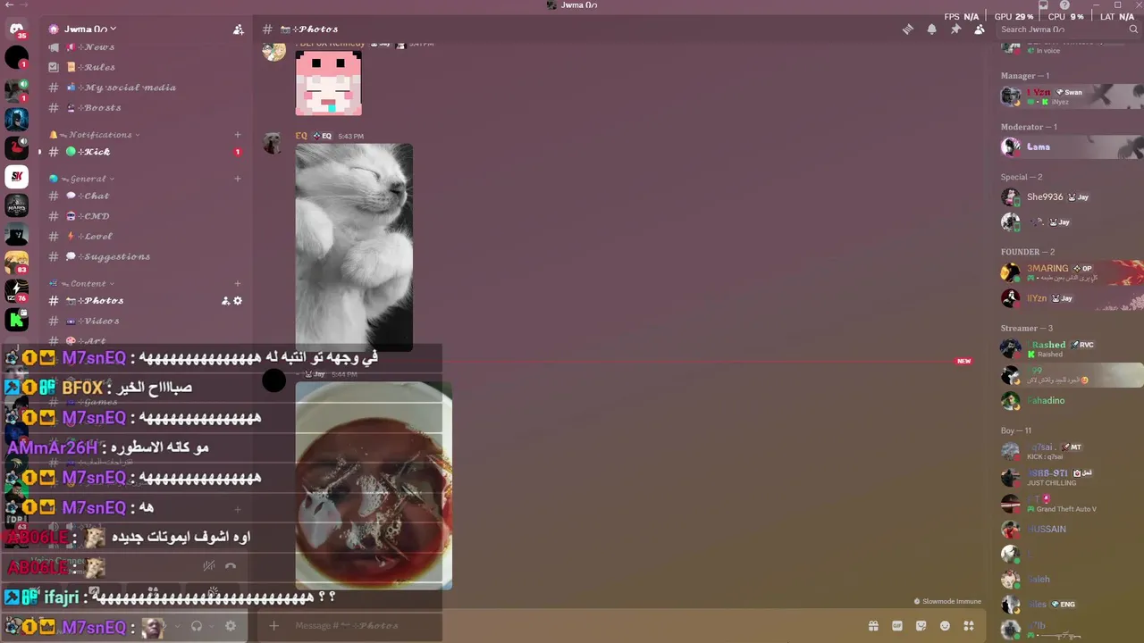View member HUSSAIN in member list
The height and width of the screenshot is (643, 1144).
[1071, 529]
